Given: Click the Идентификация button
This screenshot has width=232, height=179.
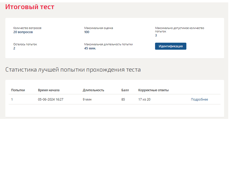Looking at the screenshot, I should [170, 46].
